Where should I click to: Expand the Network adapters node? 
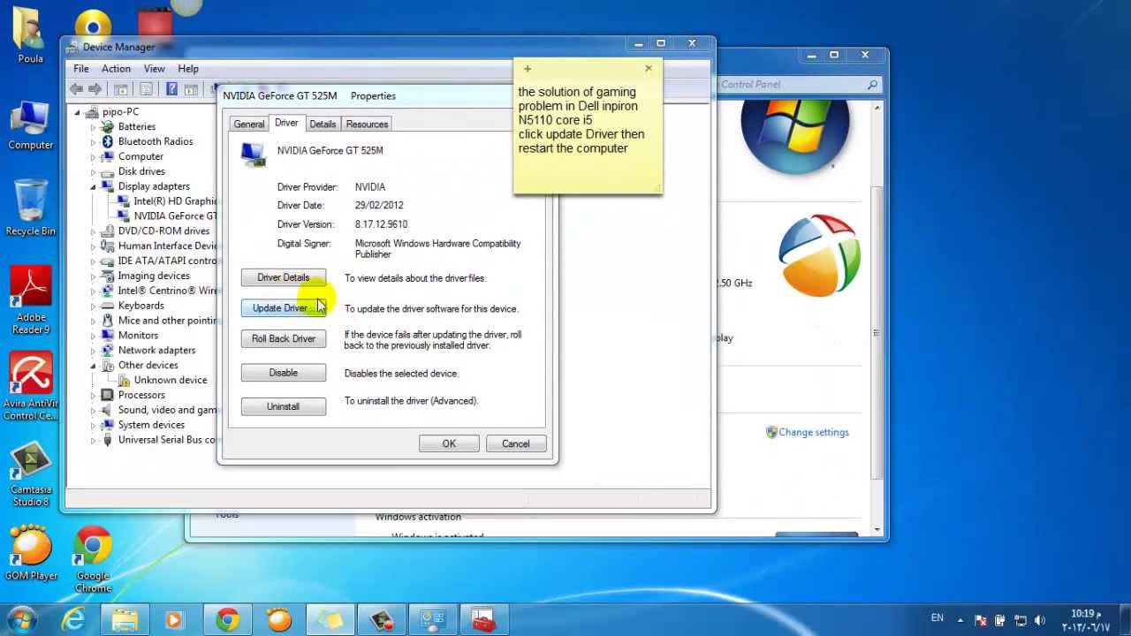click(x=93, y=351)
